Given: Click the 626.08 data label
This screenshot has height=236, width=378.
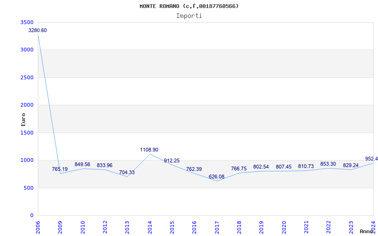Looking at the screenshot, I should (216, 177).
